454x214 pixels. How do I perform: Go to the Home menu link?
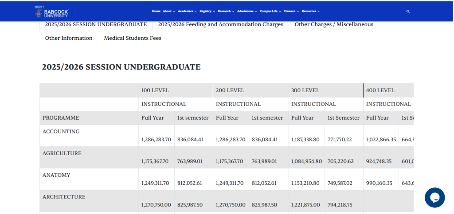tap(156, 11)
